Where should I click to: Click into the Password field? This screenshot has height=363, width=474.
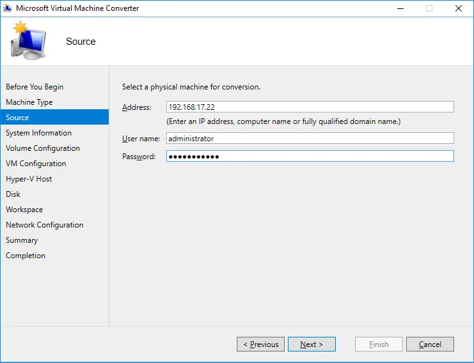tap(310, 156)
